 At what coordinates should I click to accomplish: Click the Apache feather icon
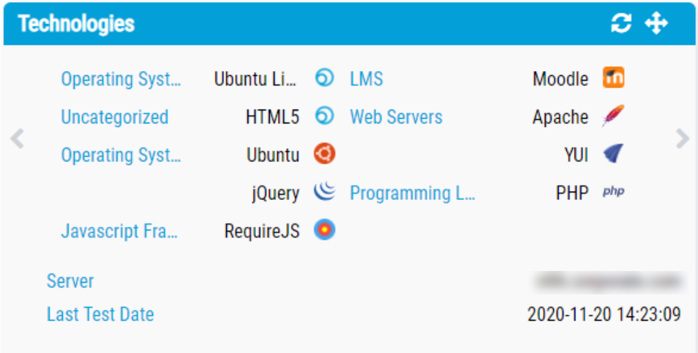tap(612, 116)
